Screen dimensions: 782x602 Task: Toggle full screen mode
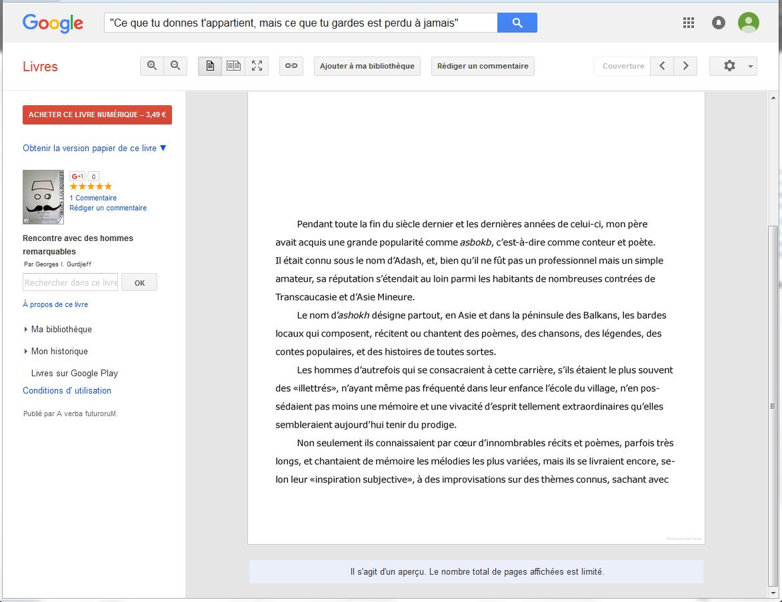(x=257, y=66)
